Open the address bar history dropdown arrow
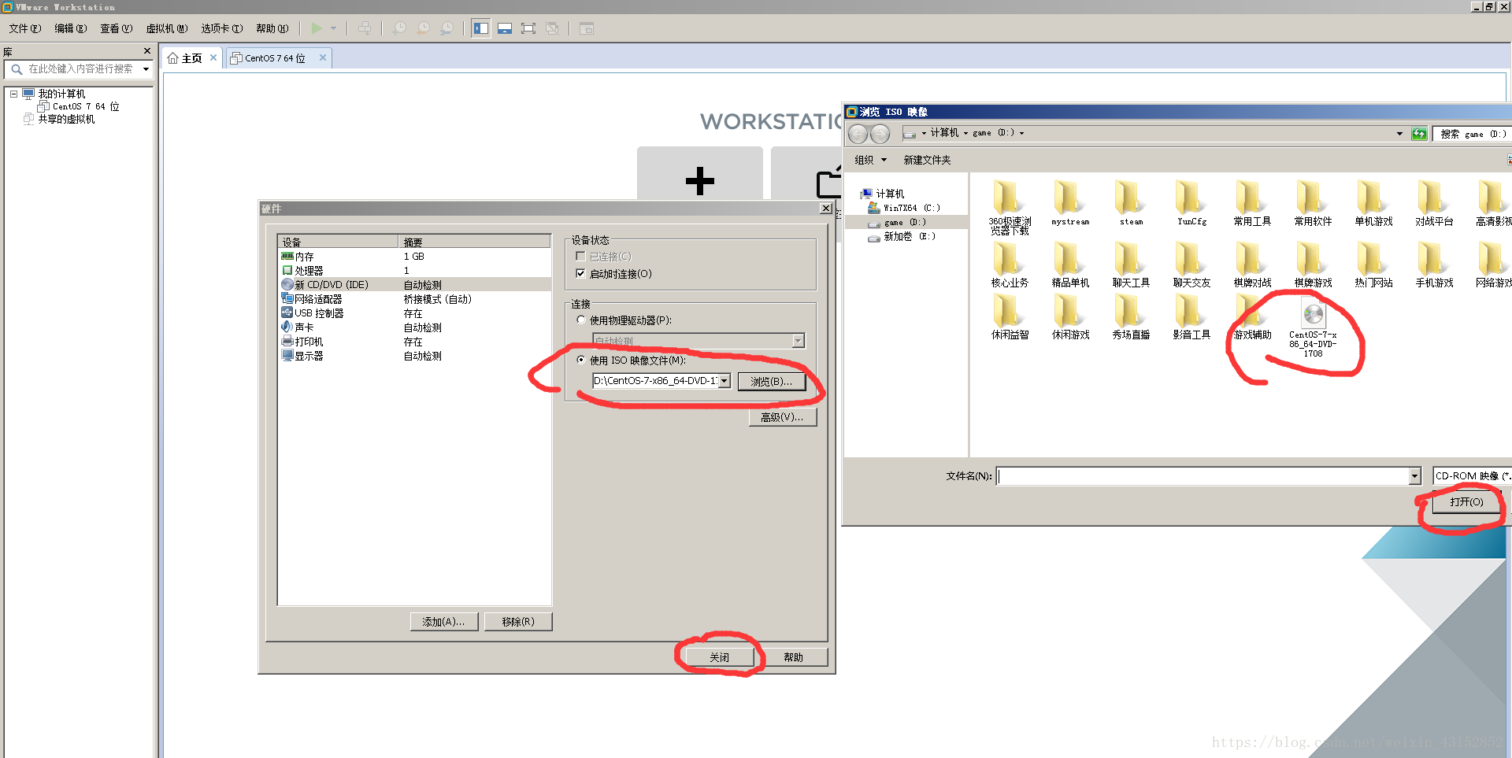 coord(1399,134)
